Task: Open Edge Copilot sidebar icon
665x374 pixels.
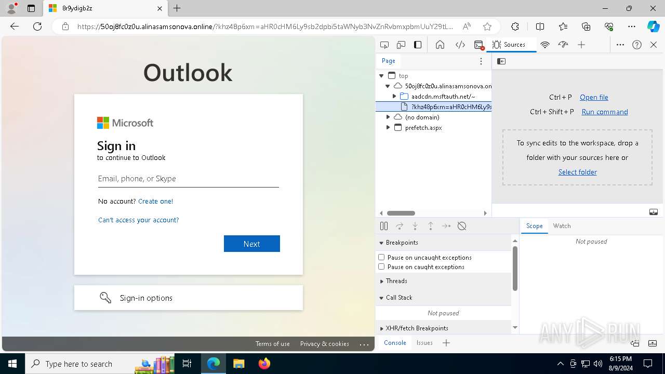Action: 653,26
